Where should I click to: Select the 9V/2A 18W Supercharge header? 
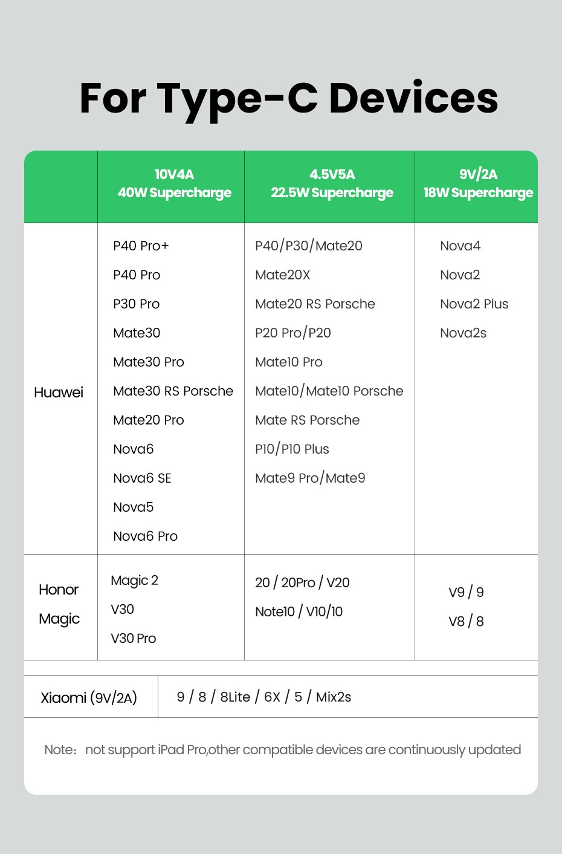pyautogui.click(x=478, y=184)
